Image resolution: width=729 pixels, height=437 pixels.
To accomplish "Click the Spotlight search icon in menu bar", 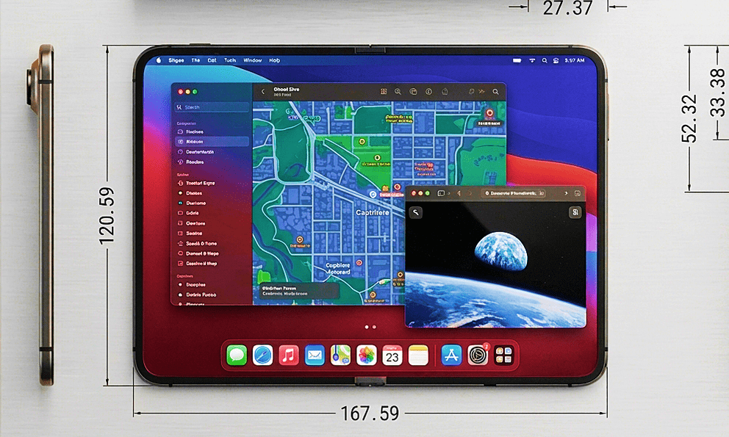I will (544, 60).
